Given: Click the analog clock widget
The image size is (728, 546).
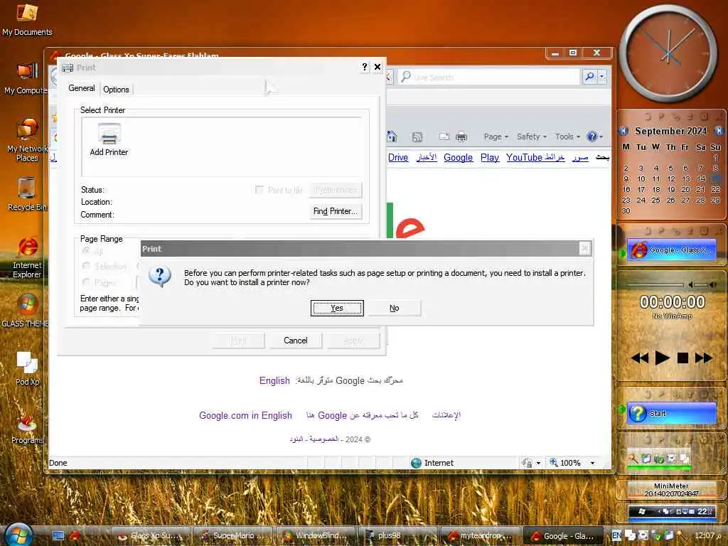Looking at the screenshot, I should 669,53.
